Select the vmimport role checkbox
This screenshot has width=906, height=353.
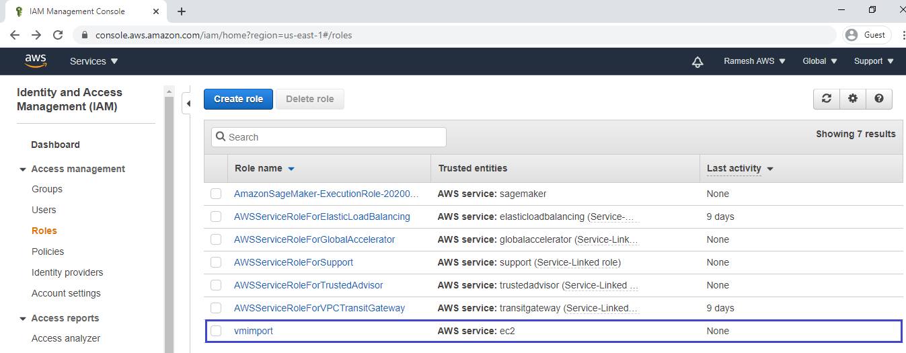click(216, 331)
